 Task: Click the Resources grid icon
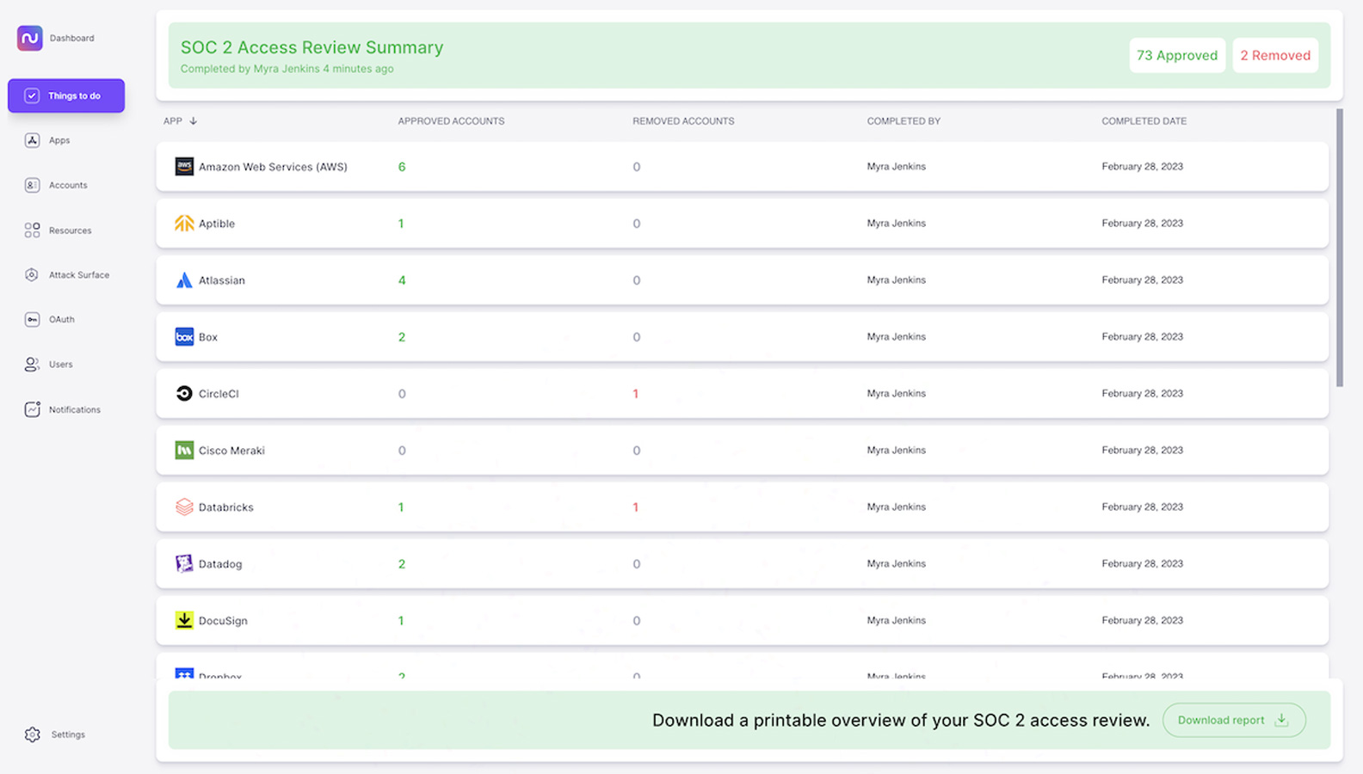pyautogui.click(x=32, y=230)
